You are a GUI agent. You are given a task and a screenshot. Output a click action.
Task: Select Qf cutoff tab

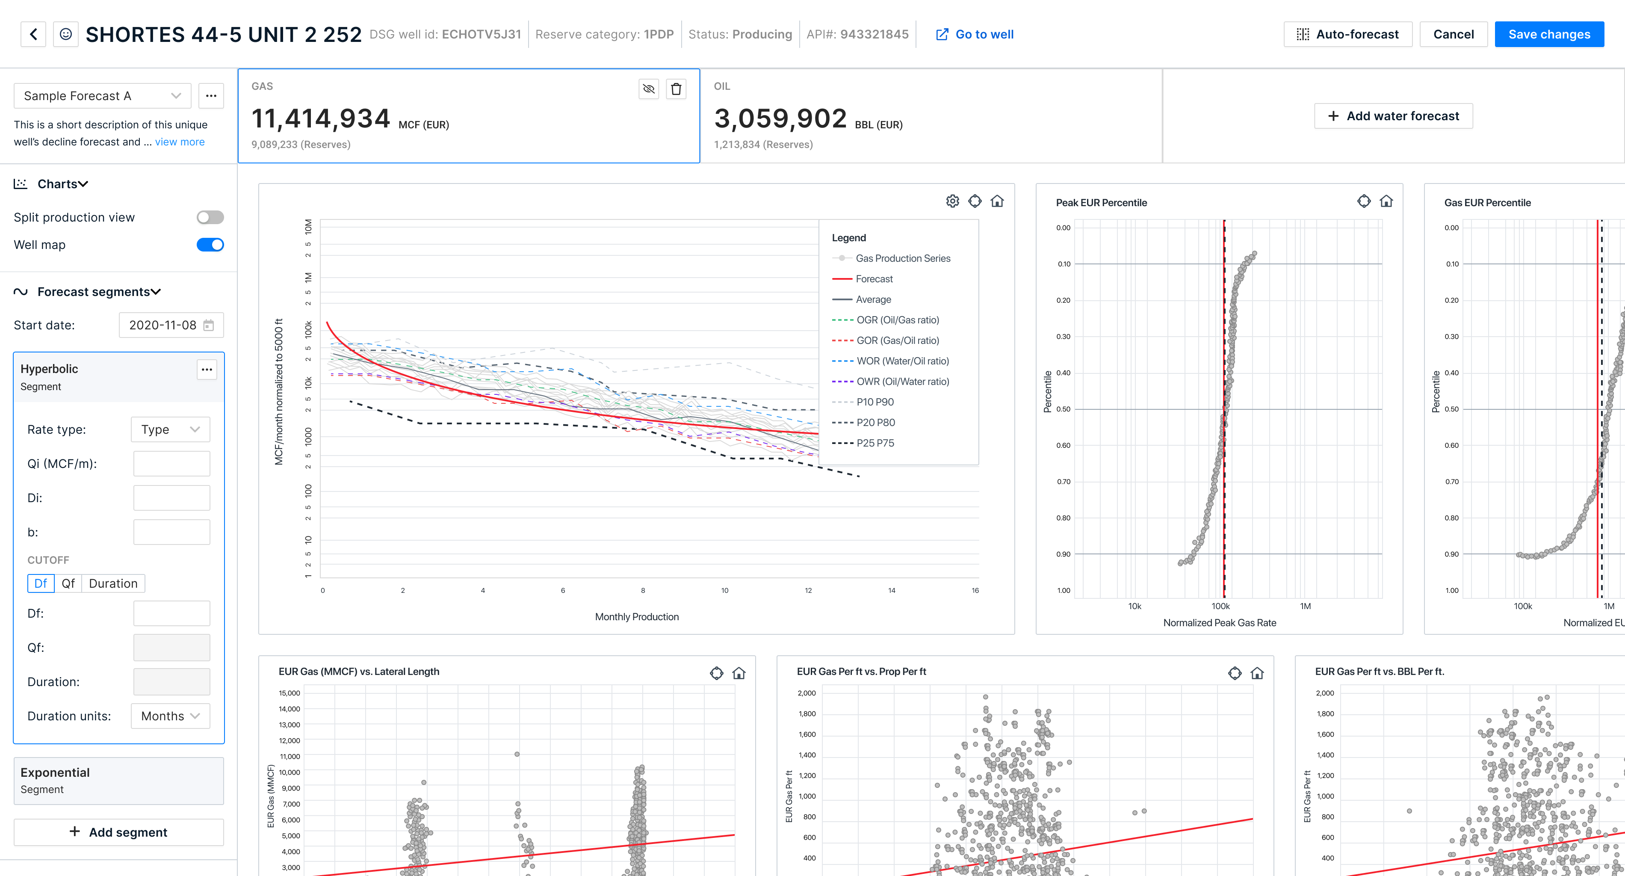click(x=68, y=583)
